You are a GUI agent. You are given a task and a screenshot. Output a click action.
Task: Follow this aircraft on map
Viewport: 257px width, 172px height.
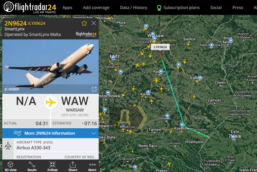[x=52, y=166]
